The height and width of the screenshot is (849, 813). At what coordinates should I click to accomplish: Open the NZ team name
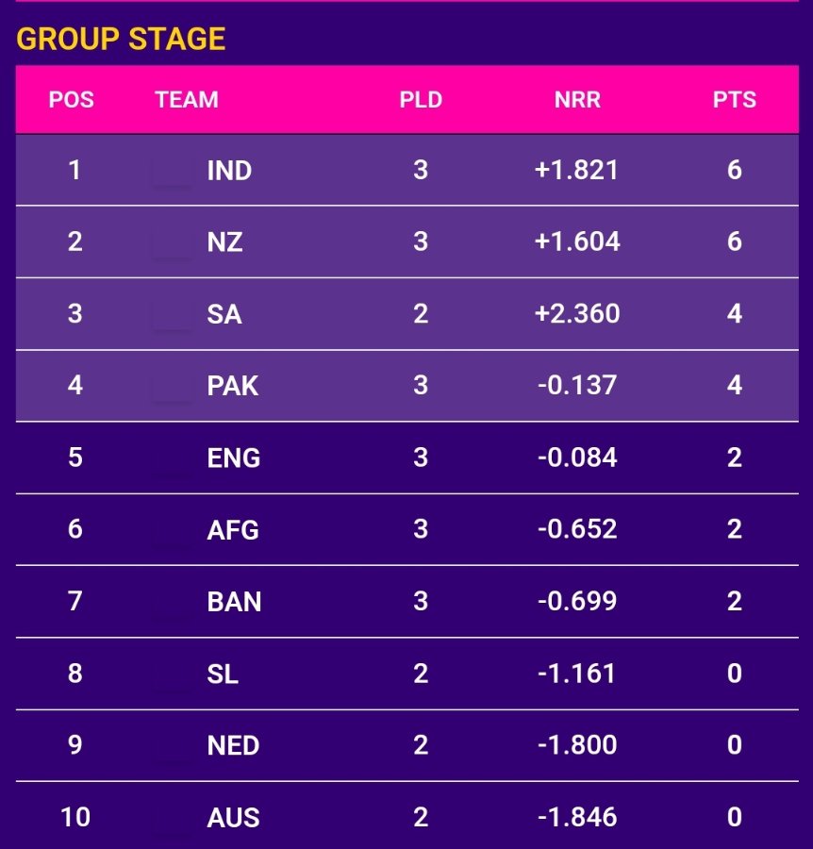[x=224, y=242]
